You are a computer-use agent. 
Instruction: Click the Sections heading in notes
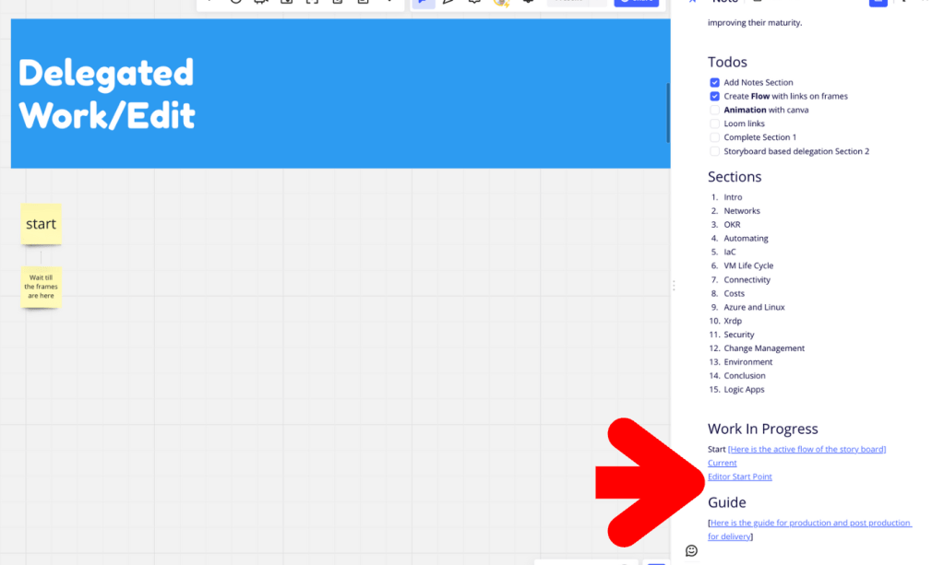[x=735, y=177]
